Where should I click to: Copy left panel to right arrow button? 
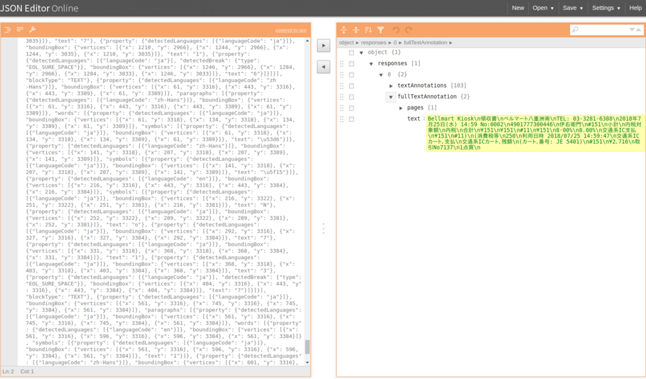(324, 45)
